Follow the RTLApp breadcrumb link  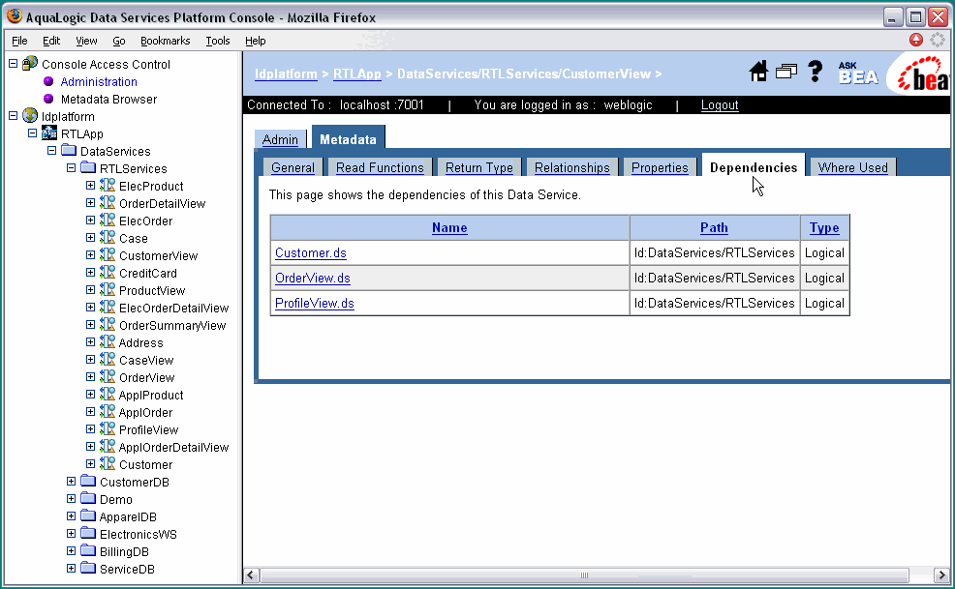pyautogui.click(x=356, y=74)
